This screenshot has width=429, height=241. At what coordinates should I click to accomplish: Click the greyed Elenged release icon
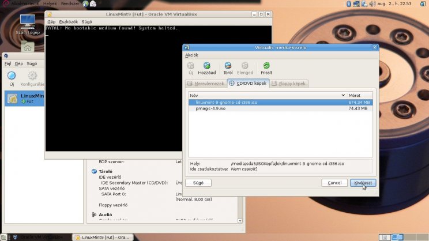[245, 66]
